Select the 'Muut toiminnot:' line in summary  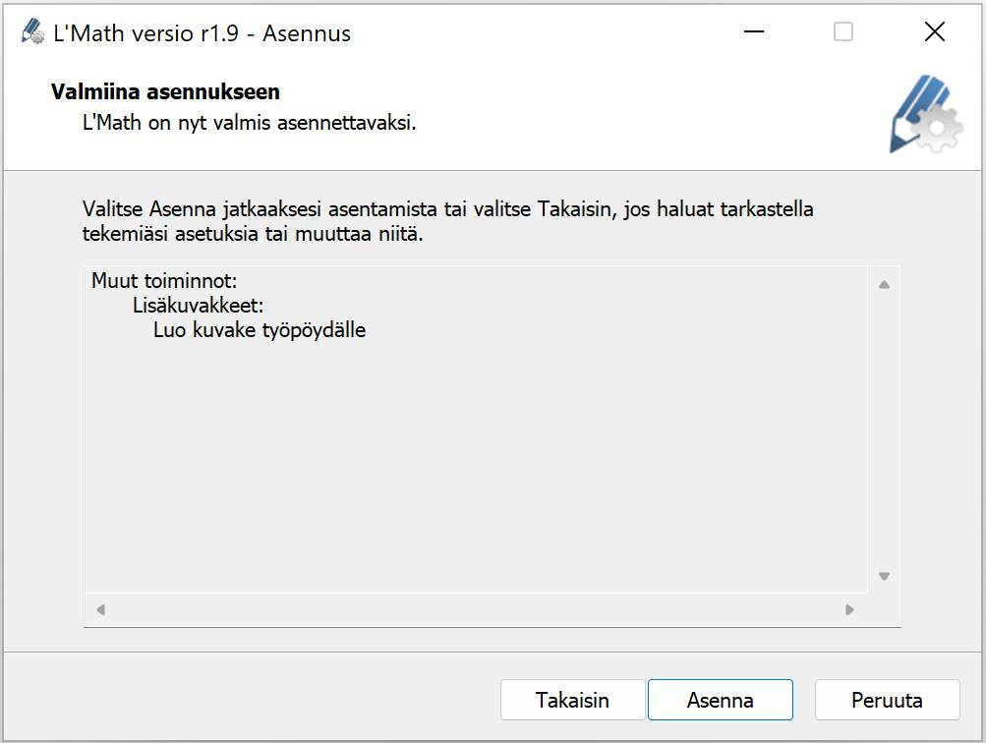click(164, 280)
